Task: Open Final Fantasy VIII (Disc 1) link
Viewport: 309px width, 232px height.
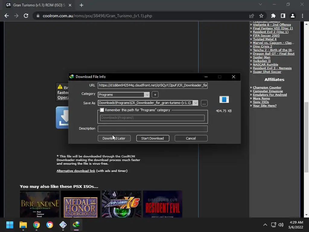Action: pyautogui.click(x=273, y=28)
